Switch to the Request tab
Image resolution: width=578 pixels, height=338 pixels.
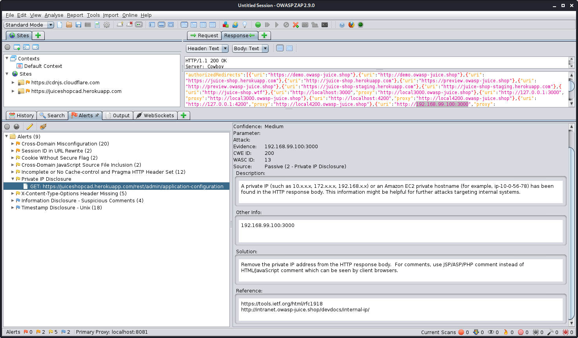coord(204,36)
